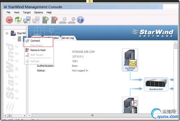Click the vertical scrollbar up arrow

[x=176, y=43]
